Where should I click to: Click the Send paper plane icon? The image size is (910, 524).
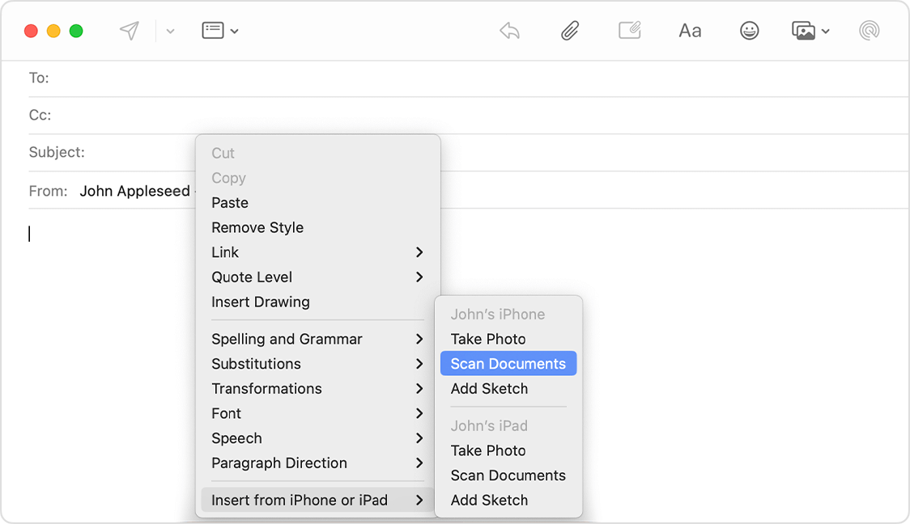(129, 30)
